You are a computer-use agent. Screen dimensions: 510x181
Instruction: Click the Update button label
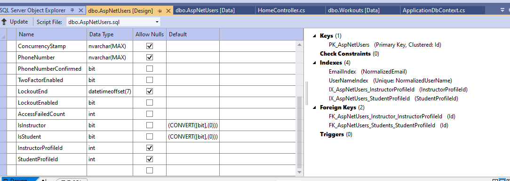tap(19, 22)
